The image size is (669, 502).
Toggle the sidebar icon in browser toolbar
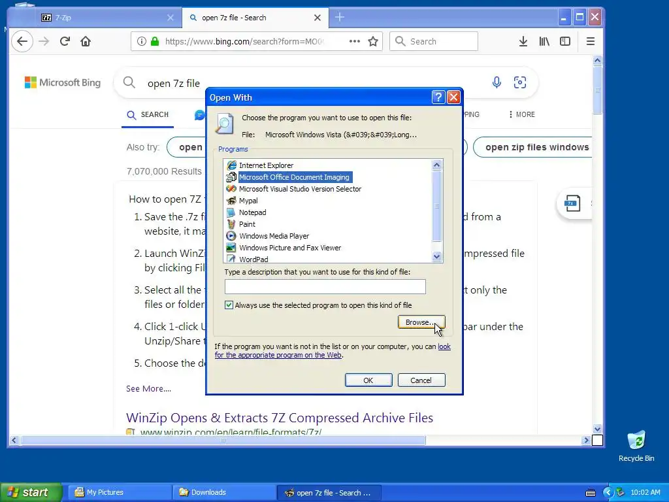pos(565,41)
